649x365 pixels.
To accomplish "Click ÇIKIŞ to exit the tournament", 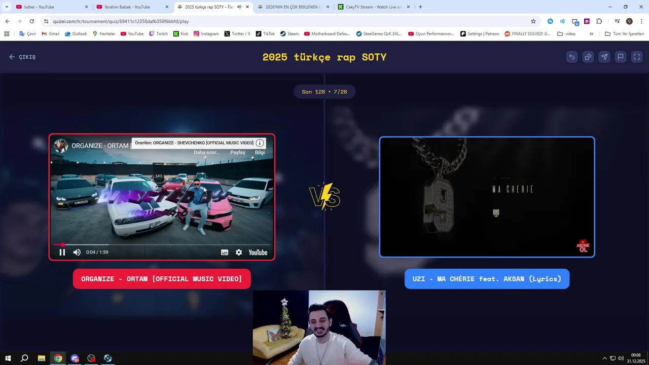I will 22,57.
